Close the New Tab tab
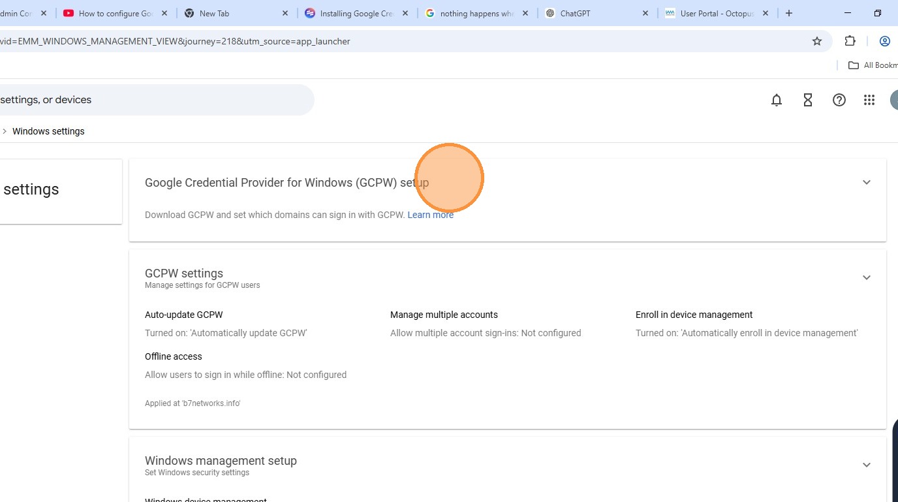This screenshot has height=502, width=898. pyautogui.click(x=285, y=13)
